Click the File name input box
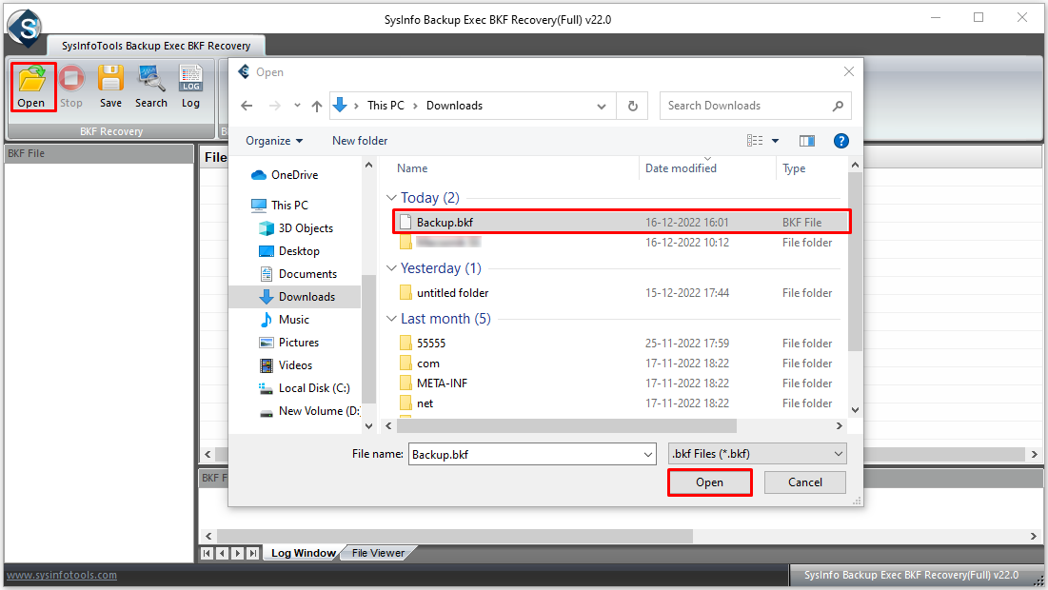 (524, 454)
